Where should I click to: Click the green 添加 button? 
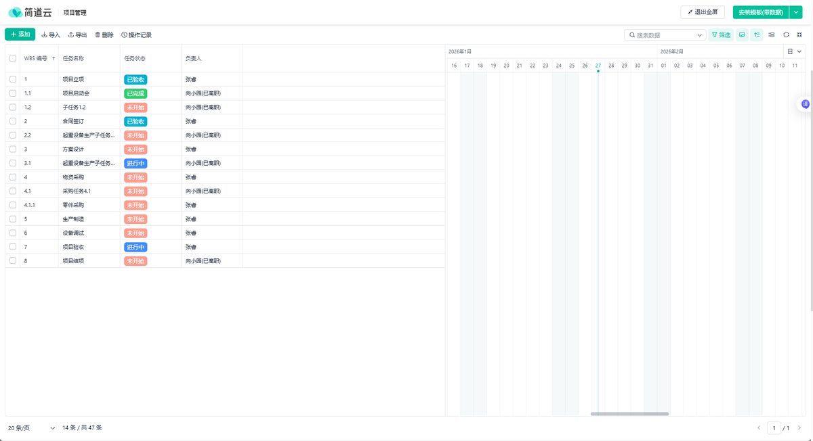(x=20, y=34)
